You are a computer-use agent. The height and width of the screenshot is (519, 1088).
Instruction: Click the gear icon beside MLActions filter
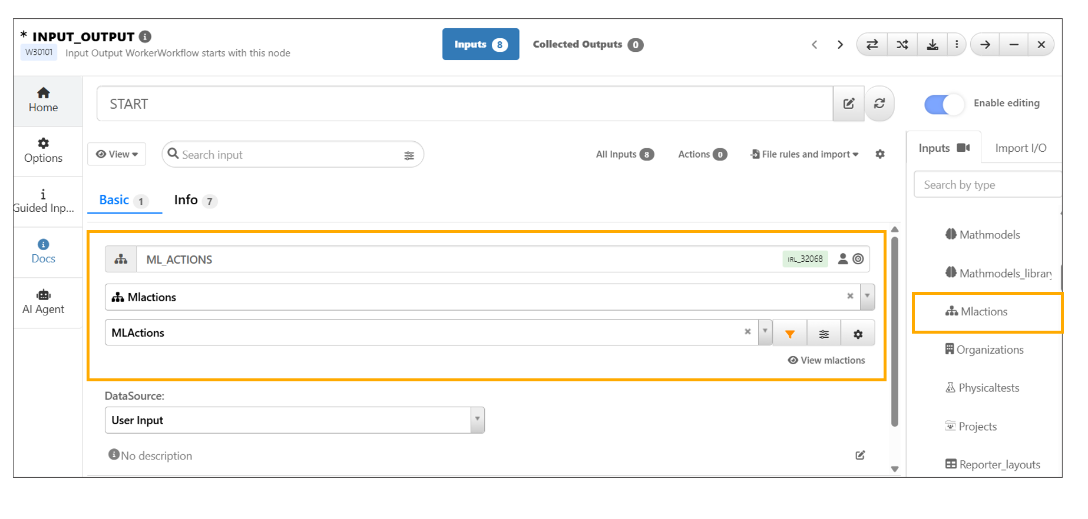[858, 334]
